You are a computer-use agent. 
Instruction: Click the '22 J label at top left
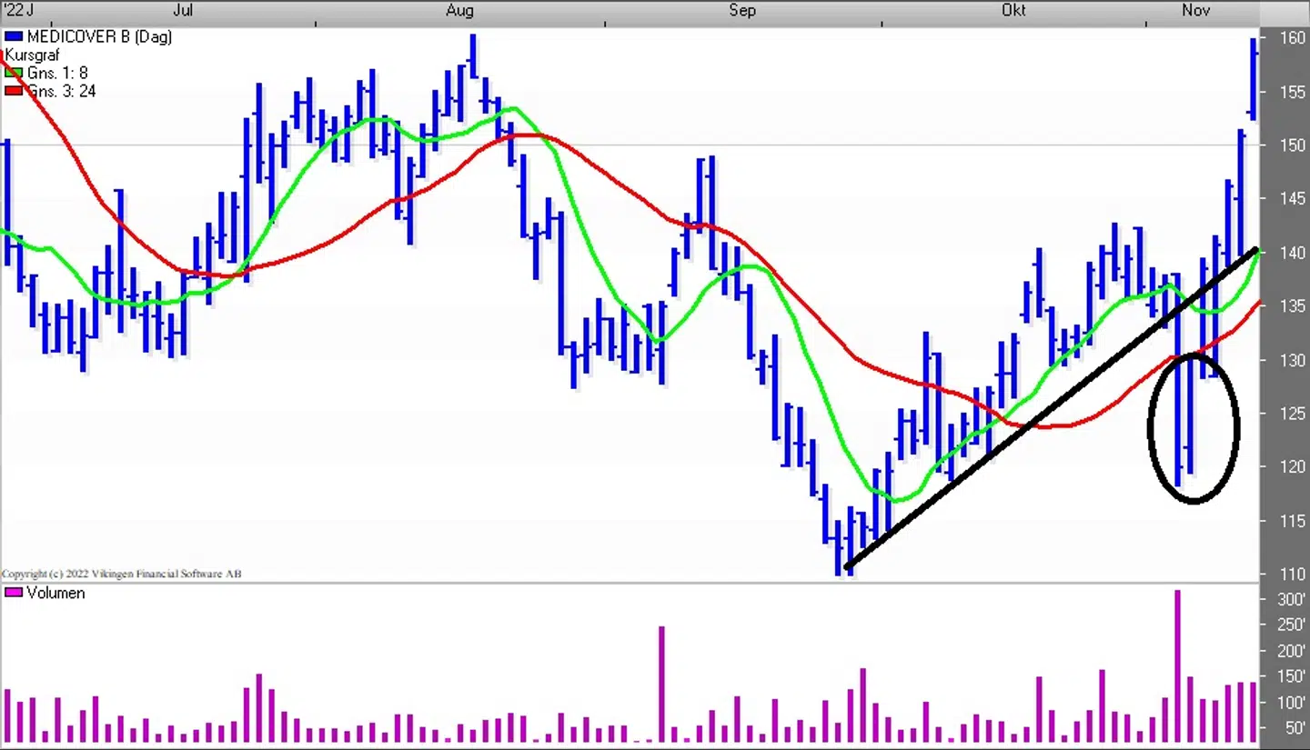click(16, 10)
